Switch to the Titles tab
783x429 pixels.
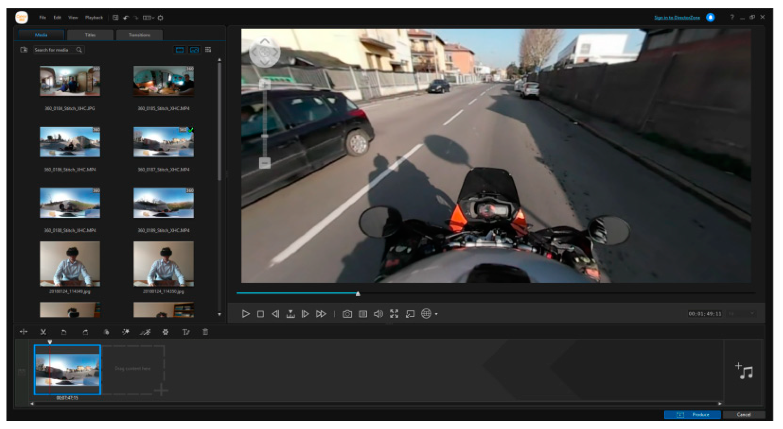(90, 35)
